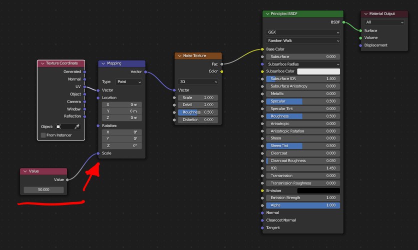Viewport: 418px width, 250px height.
Task: Click the Subsurface Color white swatch
Action: [x=318, y=71]
